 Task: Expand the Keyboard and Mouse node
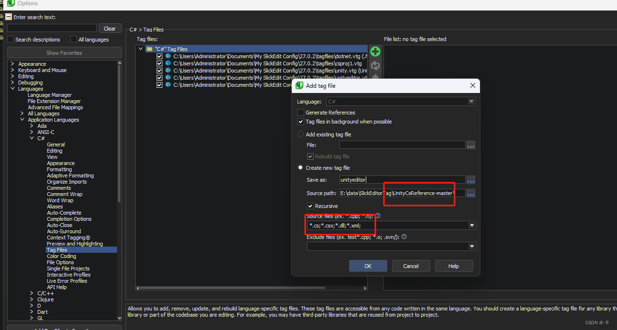click(12, 70)
